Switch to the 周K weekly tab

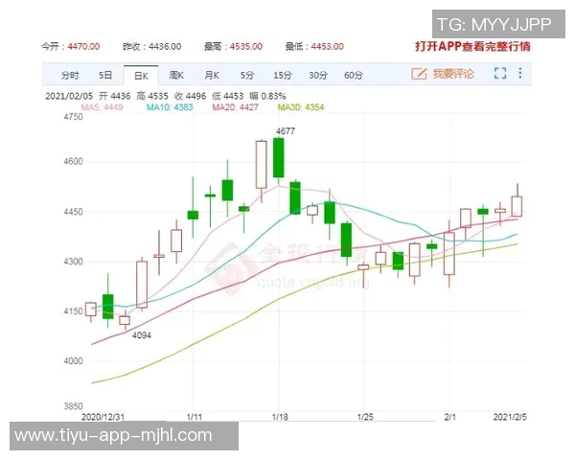coord(176,75)
